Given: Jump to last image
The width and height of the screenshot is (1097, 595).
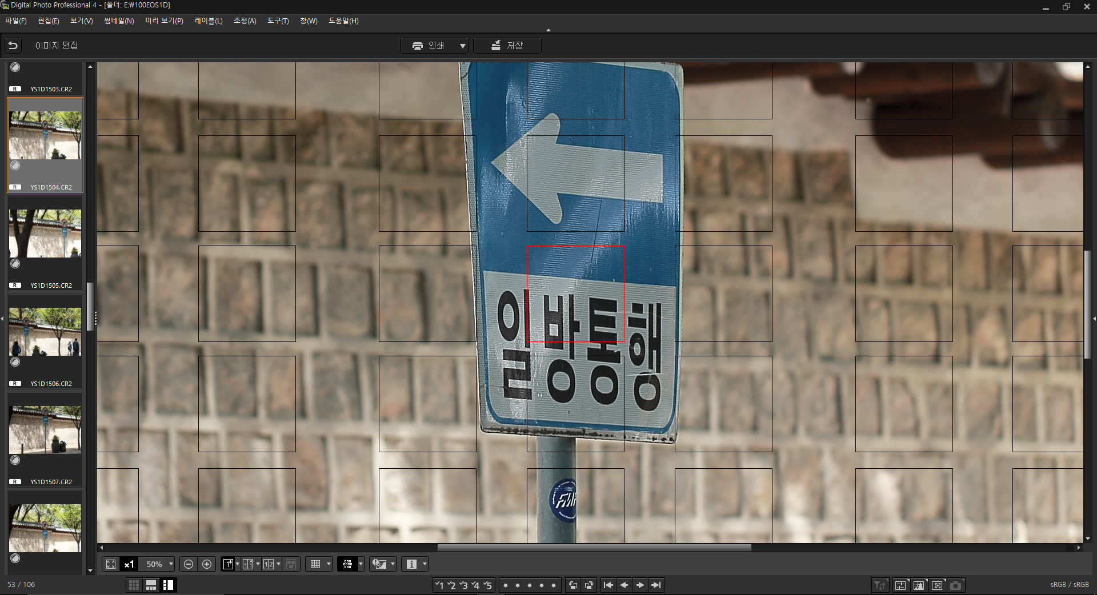Looking at the screenshot, I should (x=656, y=585).
